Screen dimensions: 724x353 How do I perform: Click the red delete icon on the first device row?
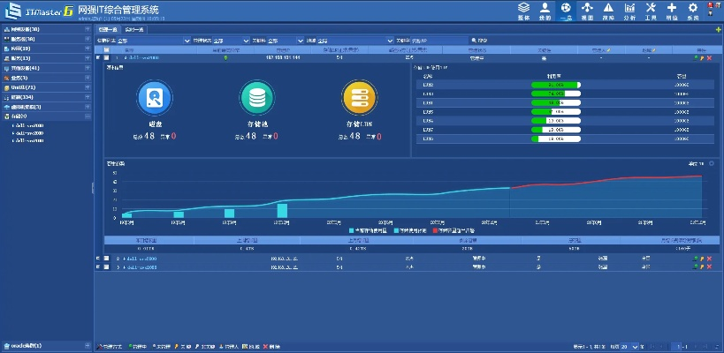tap(709, 58)
